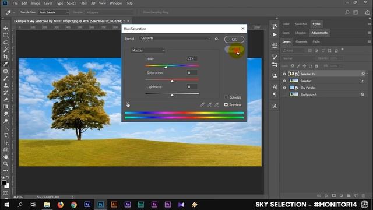This screenshot has height=210, width=373.
Task: Select the Hand tool
Action: tap(6, 157)
